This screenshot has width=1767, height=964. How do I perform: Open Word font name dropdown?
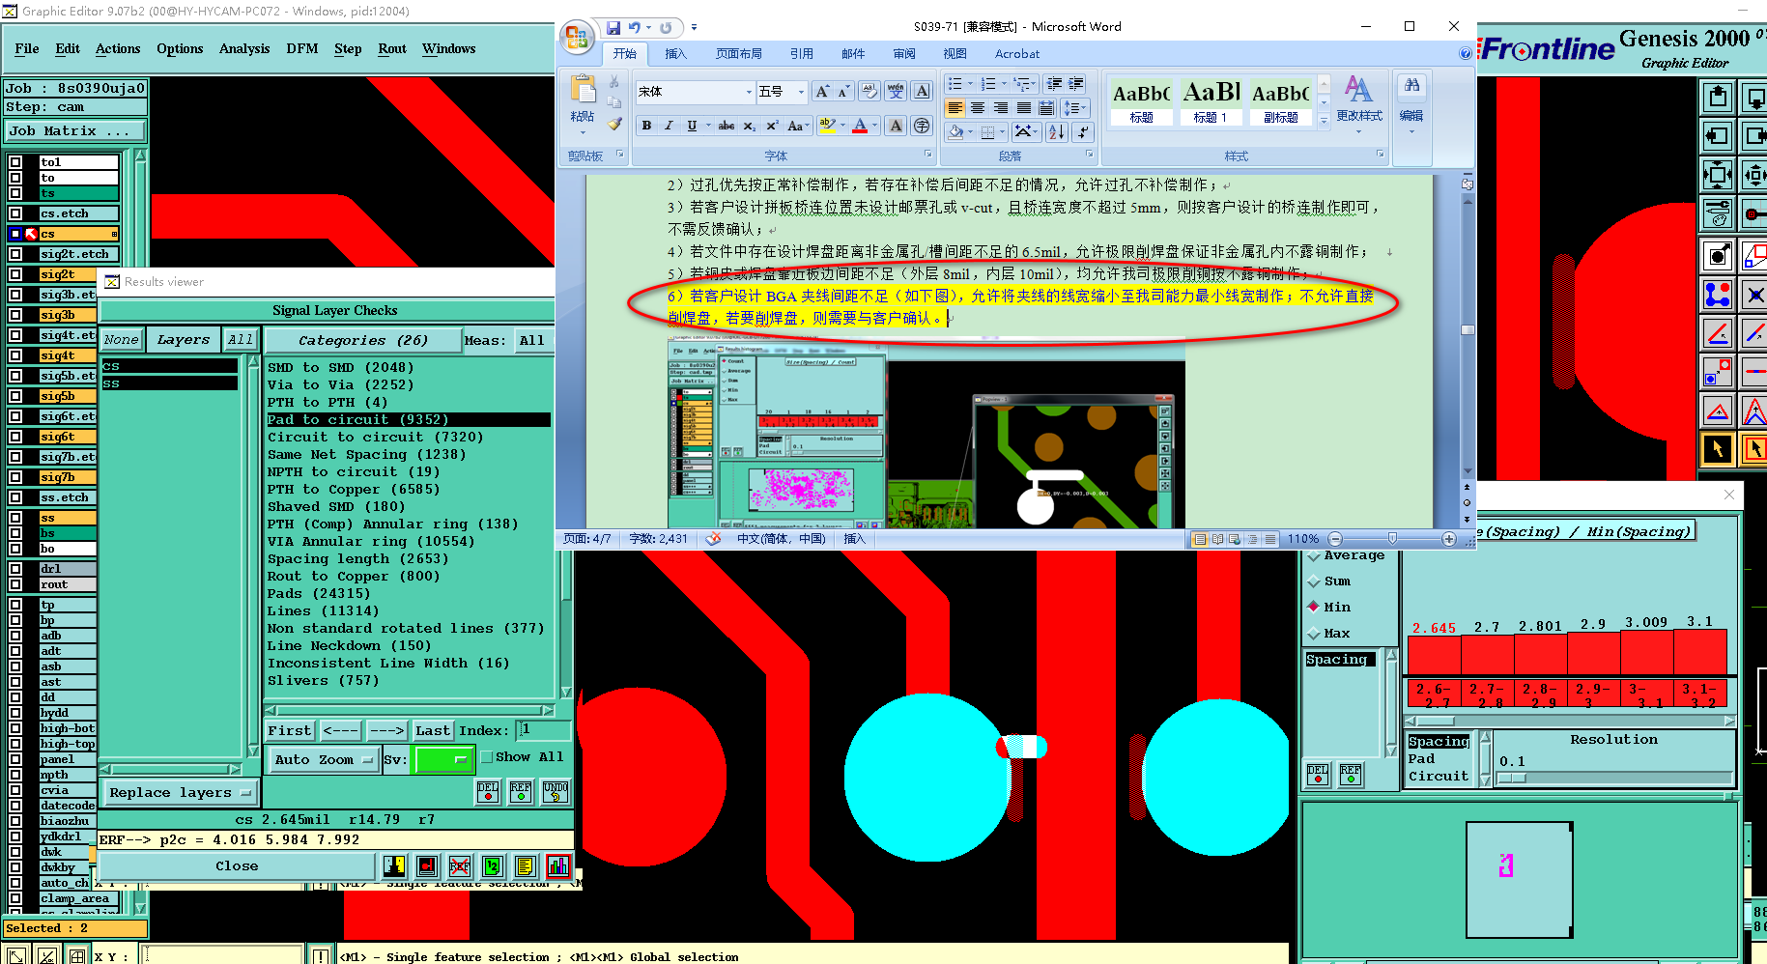(749, 92)
